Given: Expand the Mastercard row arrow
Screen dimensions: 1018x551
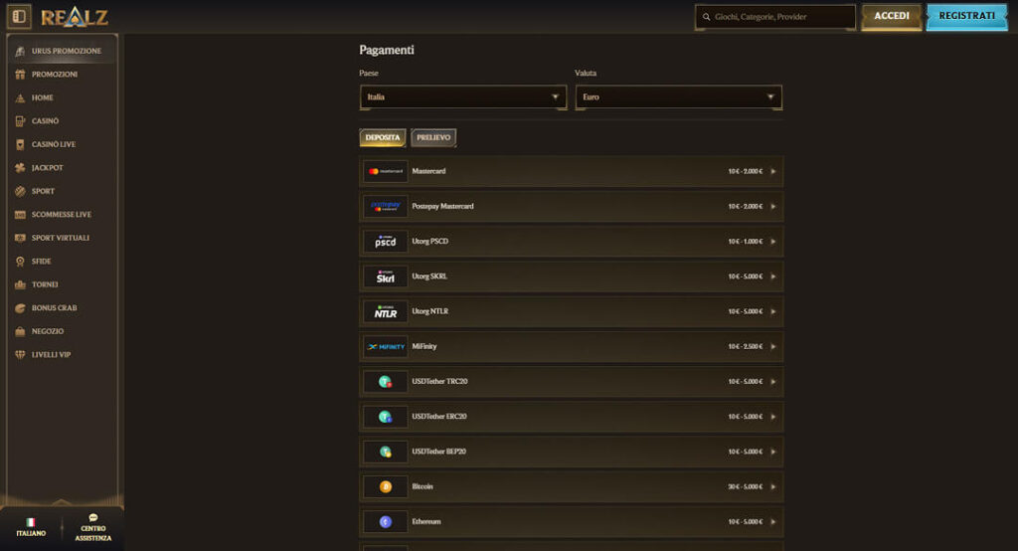Looking at the screenshot, I should [x=773, y=171].
